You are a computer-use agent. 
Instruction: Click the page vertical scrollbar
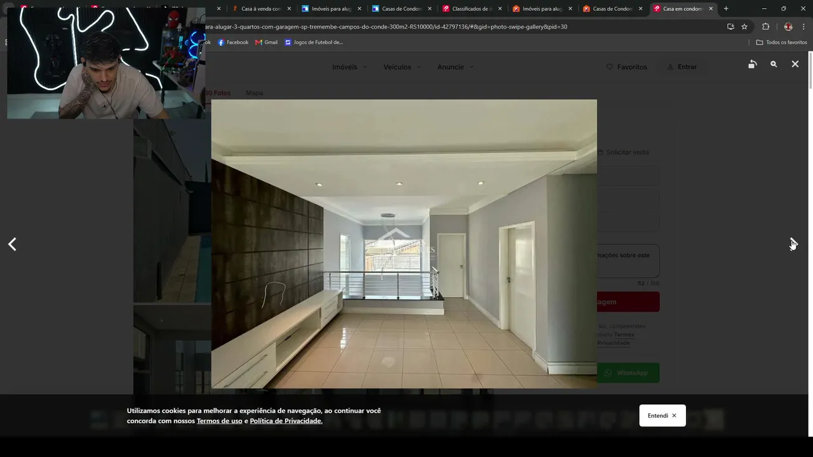(809, 70)
